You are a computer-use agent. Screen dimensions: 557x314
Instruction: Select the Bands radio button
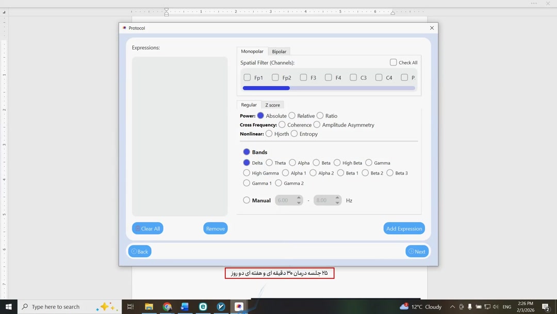click(247, 152)
